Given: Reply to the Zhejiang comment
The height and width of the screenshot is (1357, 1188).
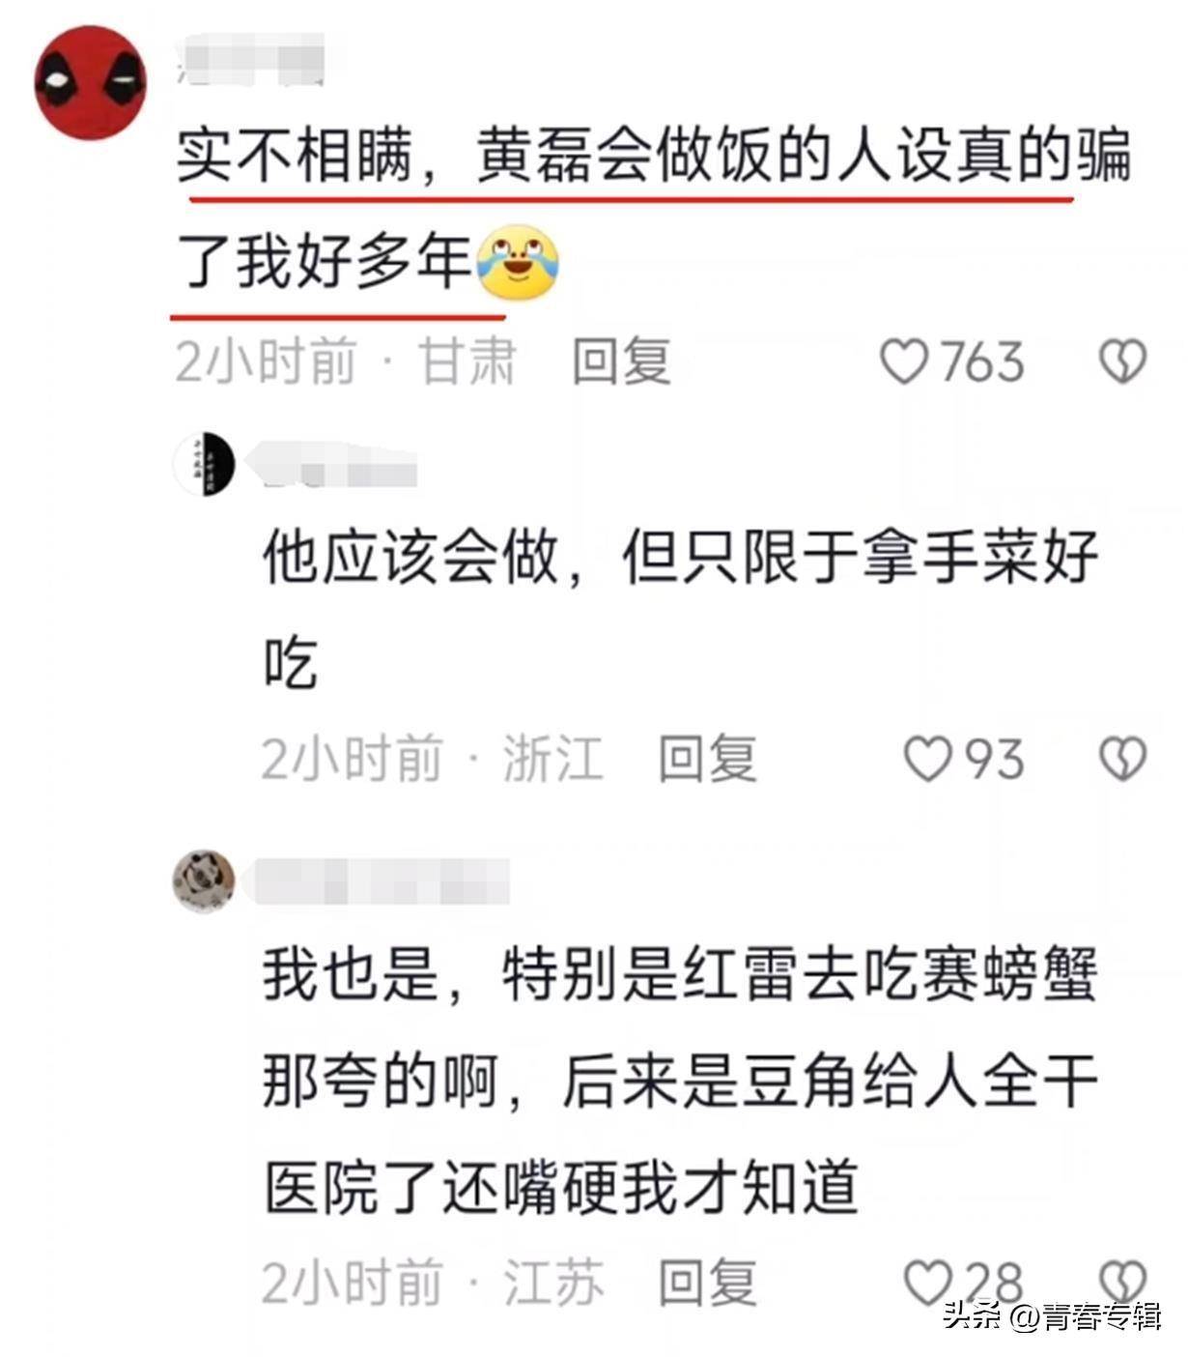Looking at the screenshot, I should (x=707, y=758).
